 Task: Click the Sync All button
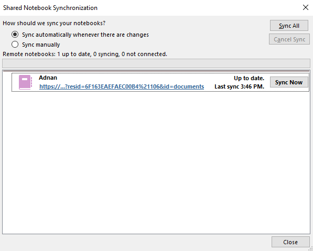pyautogui.click(x=289, y=26)
